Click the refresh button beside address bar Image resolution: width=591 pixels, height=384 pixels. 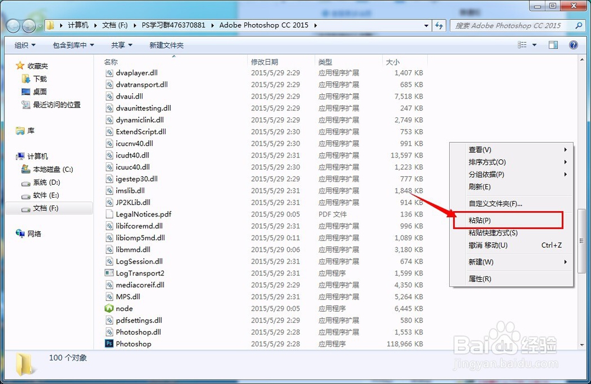(x=439, y=25)
